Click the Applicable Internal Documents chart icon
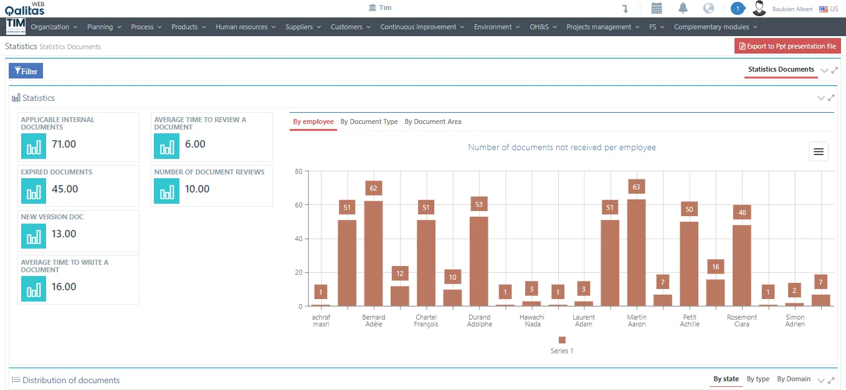The width and height of the screenshot is (846, 390). coord(34,146)
